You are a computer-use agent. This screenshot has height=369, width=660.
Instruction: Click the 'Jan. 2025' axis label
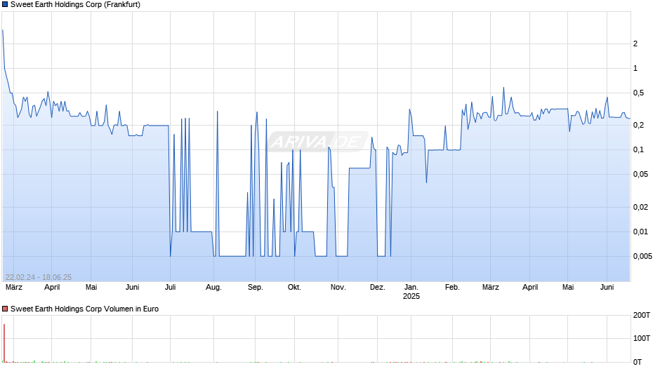pos(411,292)
